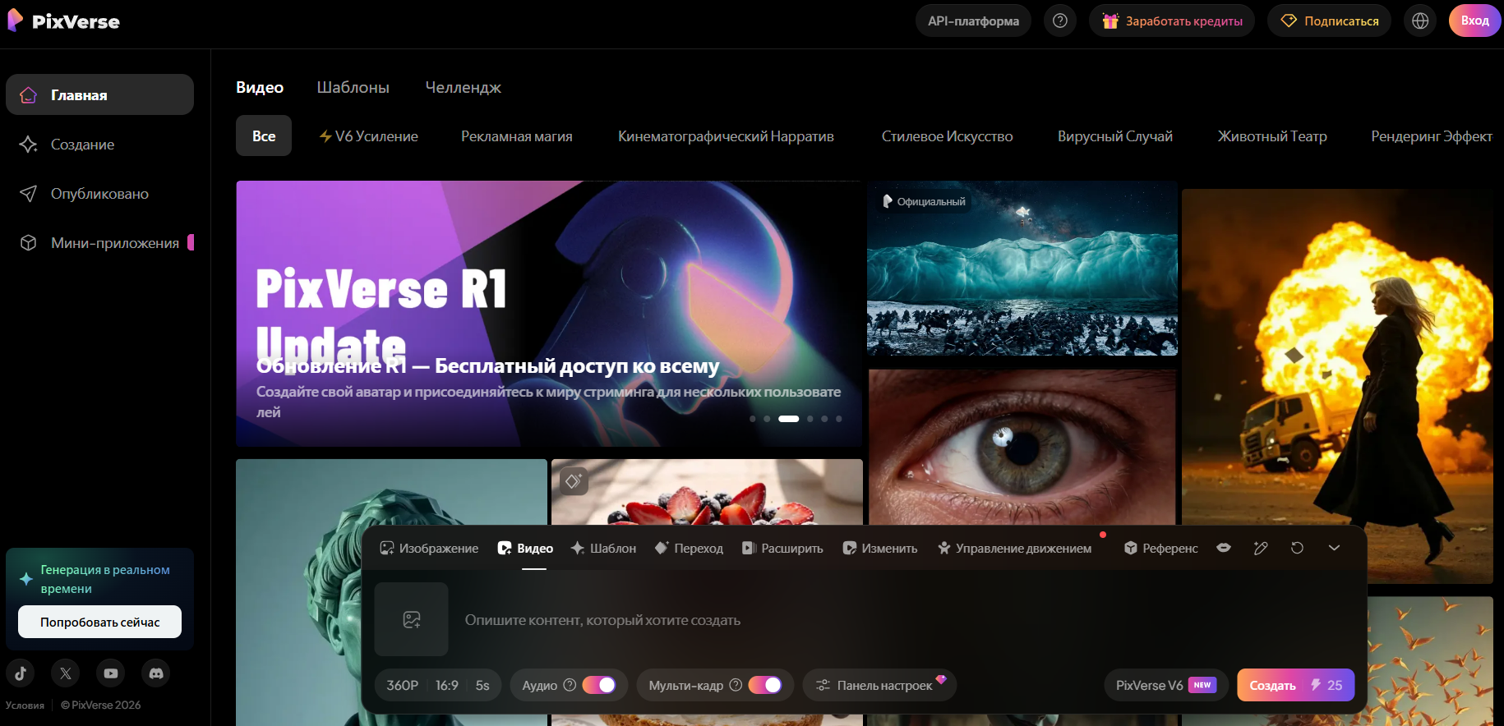This screenshot has height=726, width=1504.
Task: Click the Вход login button
Action: click(1474, 21)
